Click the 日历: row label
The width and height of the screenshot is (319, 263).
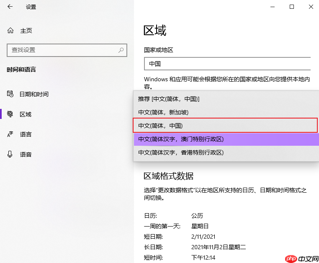pos(151,216)
